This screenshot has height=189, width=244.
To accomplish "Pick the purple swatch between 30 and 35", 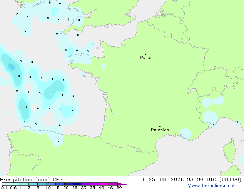I will click(87, 184).
